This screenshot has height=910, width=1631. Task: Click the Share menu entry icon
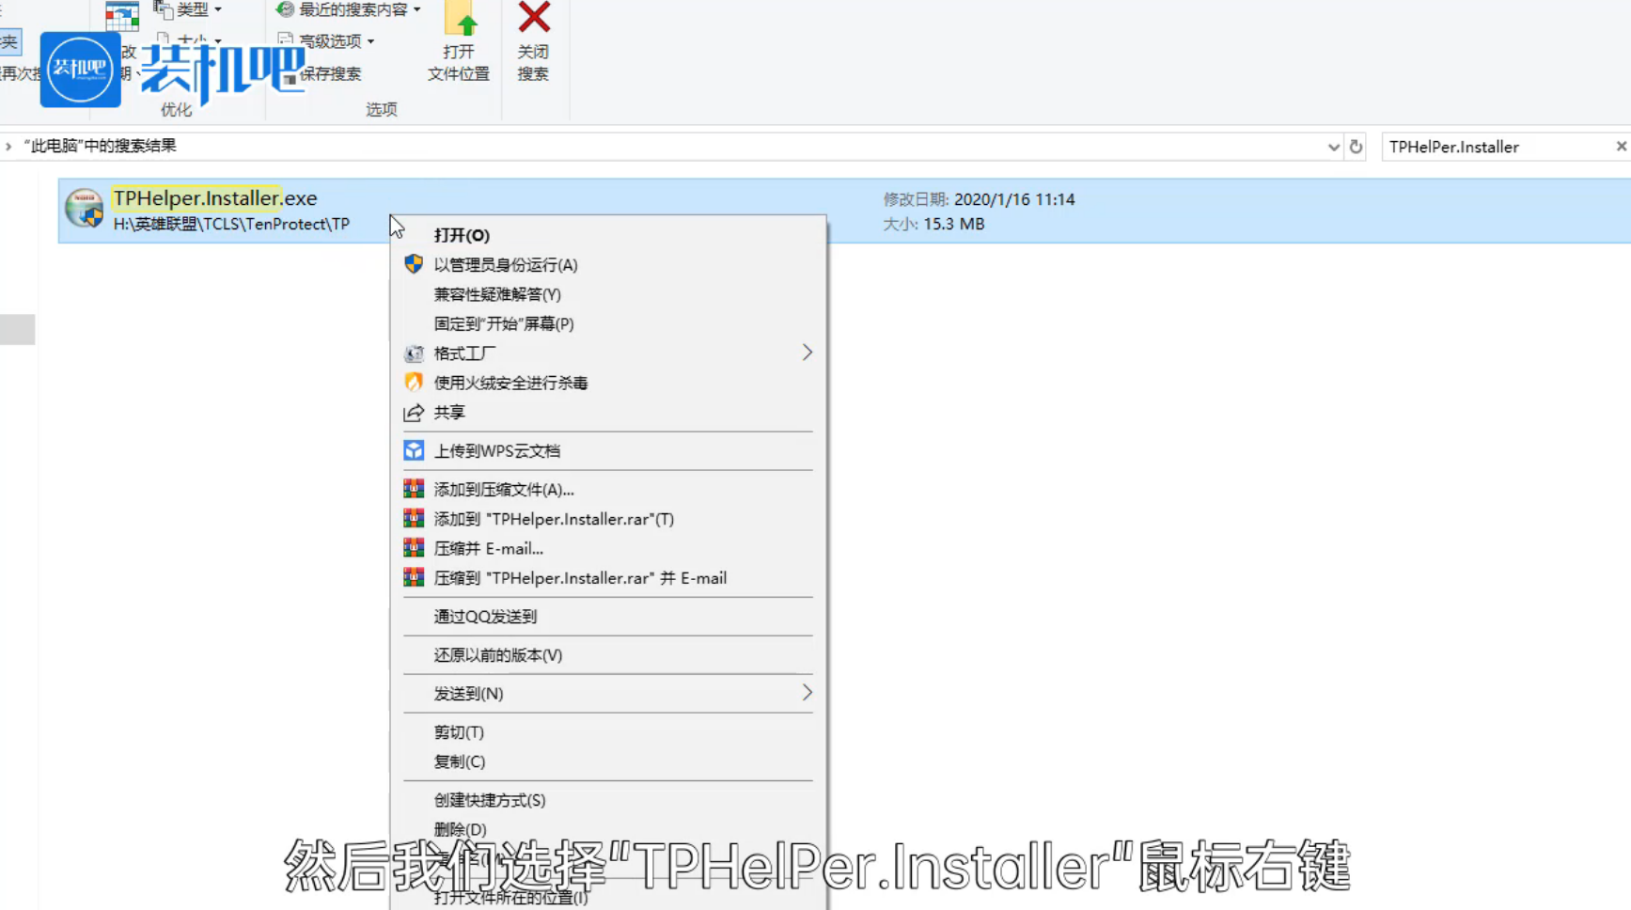coord(414,413)
